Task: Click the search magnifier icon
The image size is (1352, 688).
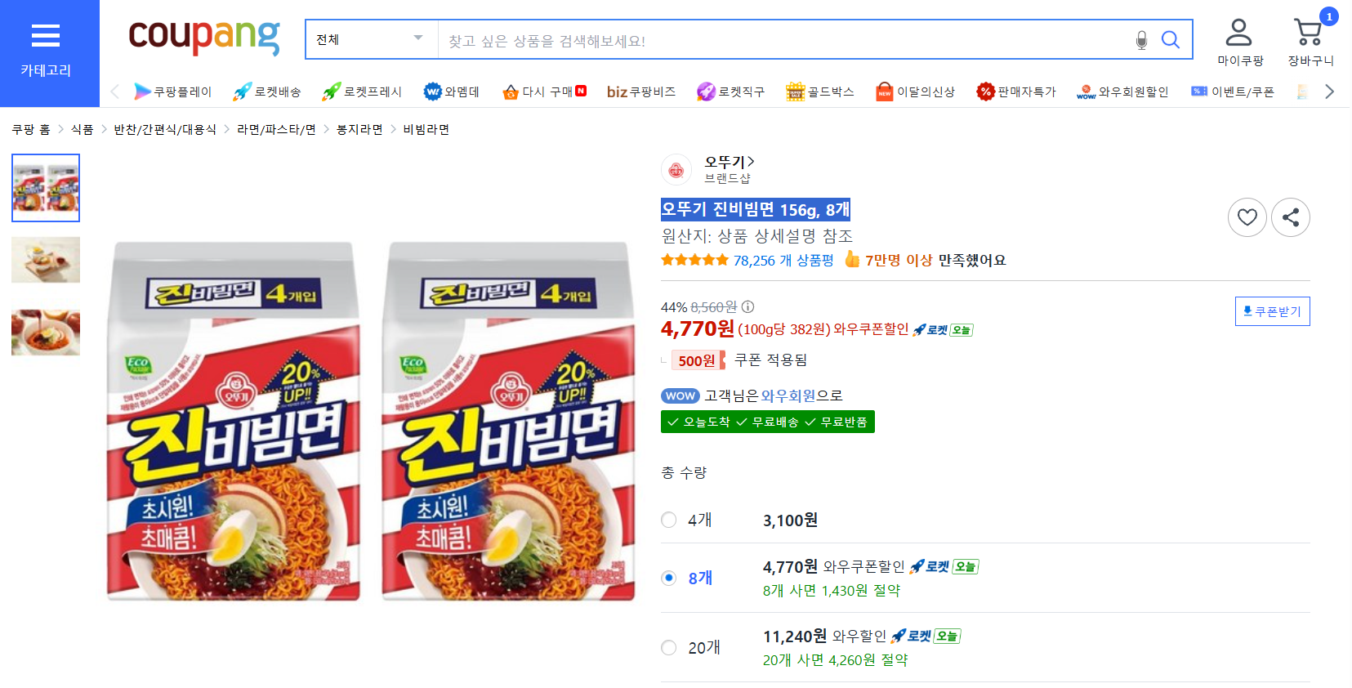Action: [1171, 40]
